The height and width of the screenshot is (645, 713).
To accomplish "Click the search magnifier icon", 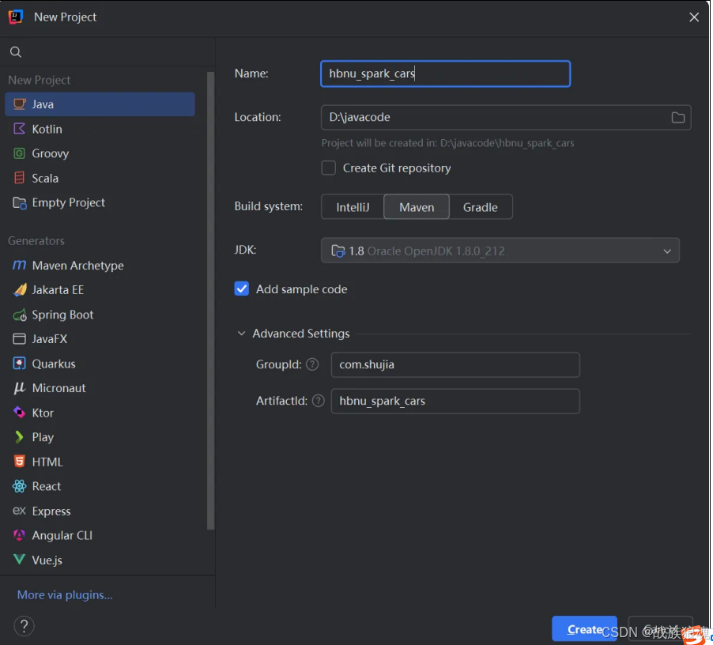I will (x=16, y=52).
